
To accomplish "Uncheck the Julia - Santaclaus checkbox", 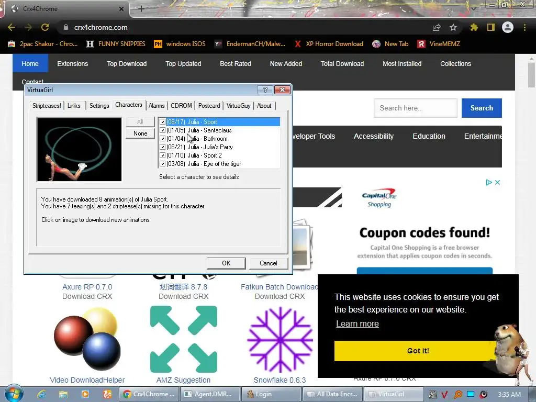I will 163,130.
